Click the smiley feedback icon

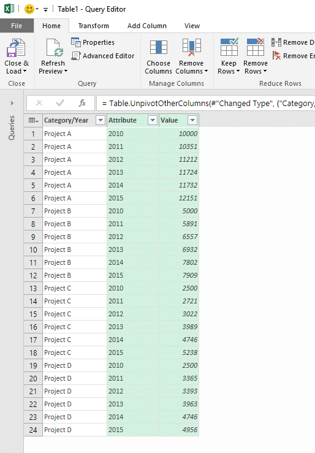click(29, 9)
